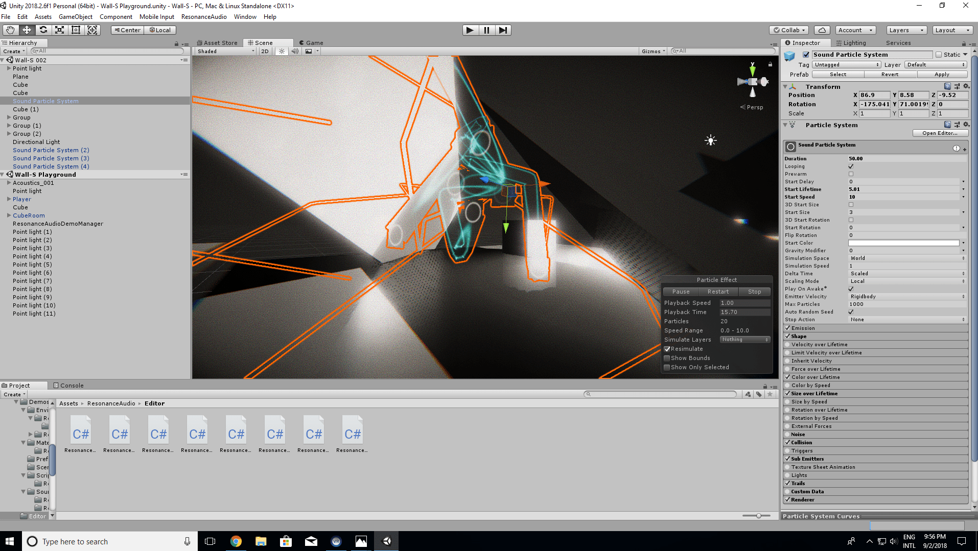Viewport: 978px width, 551px height.
Task: Open the Simulation Space dropdown
Action: 907,258
